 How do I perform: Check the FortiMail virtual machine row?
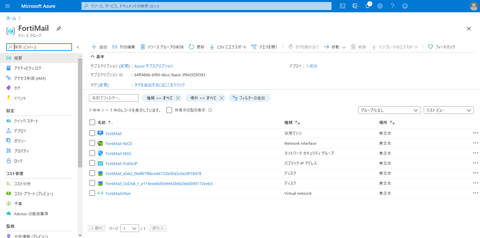pos(92,133)
